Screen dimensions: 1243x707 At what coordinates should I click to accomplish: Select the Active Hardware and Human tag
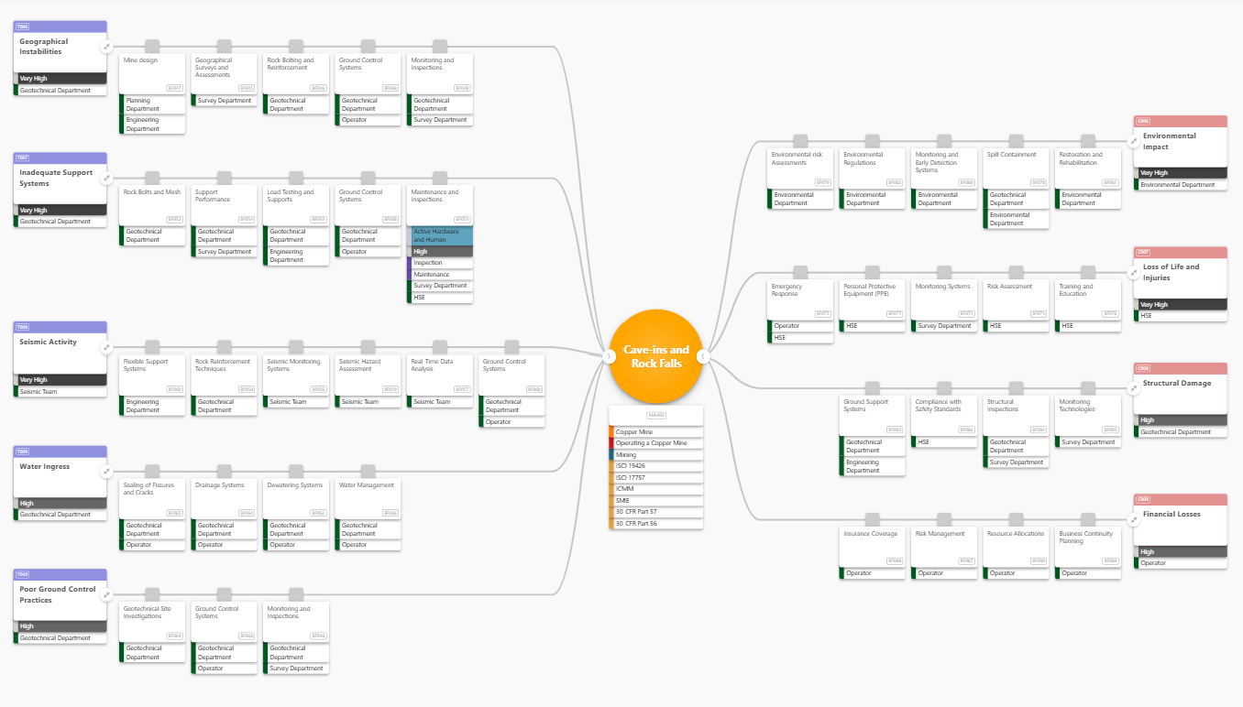tap(442, 236)
